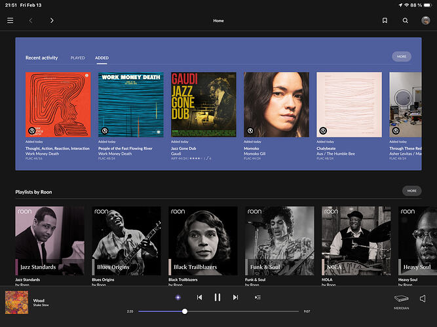Open volume control speaker icon
437x327 pixels.
[x=423, y=299]
